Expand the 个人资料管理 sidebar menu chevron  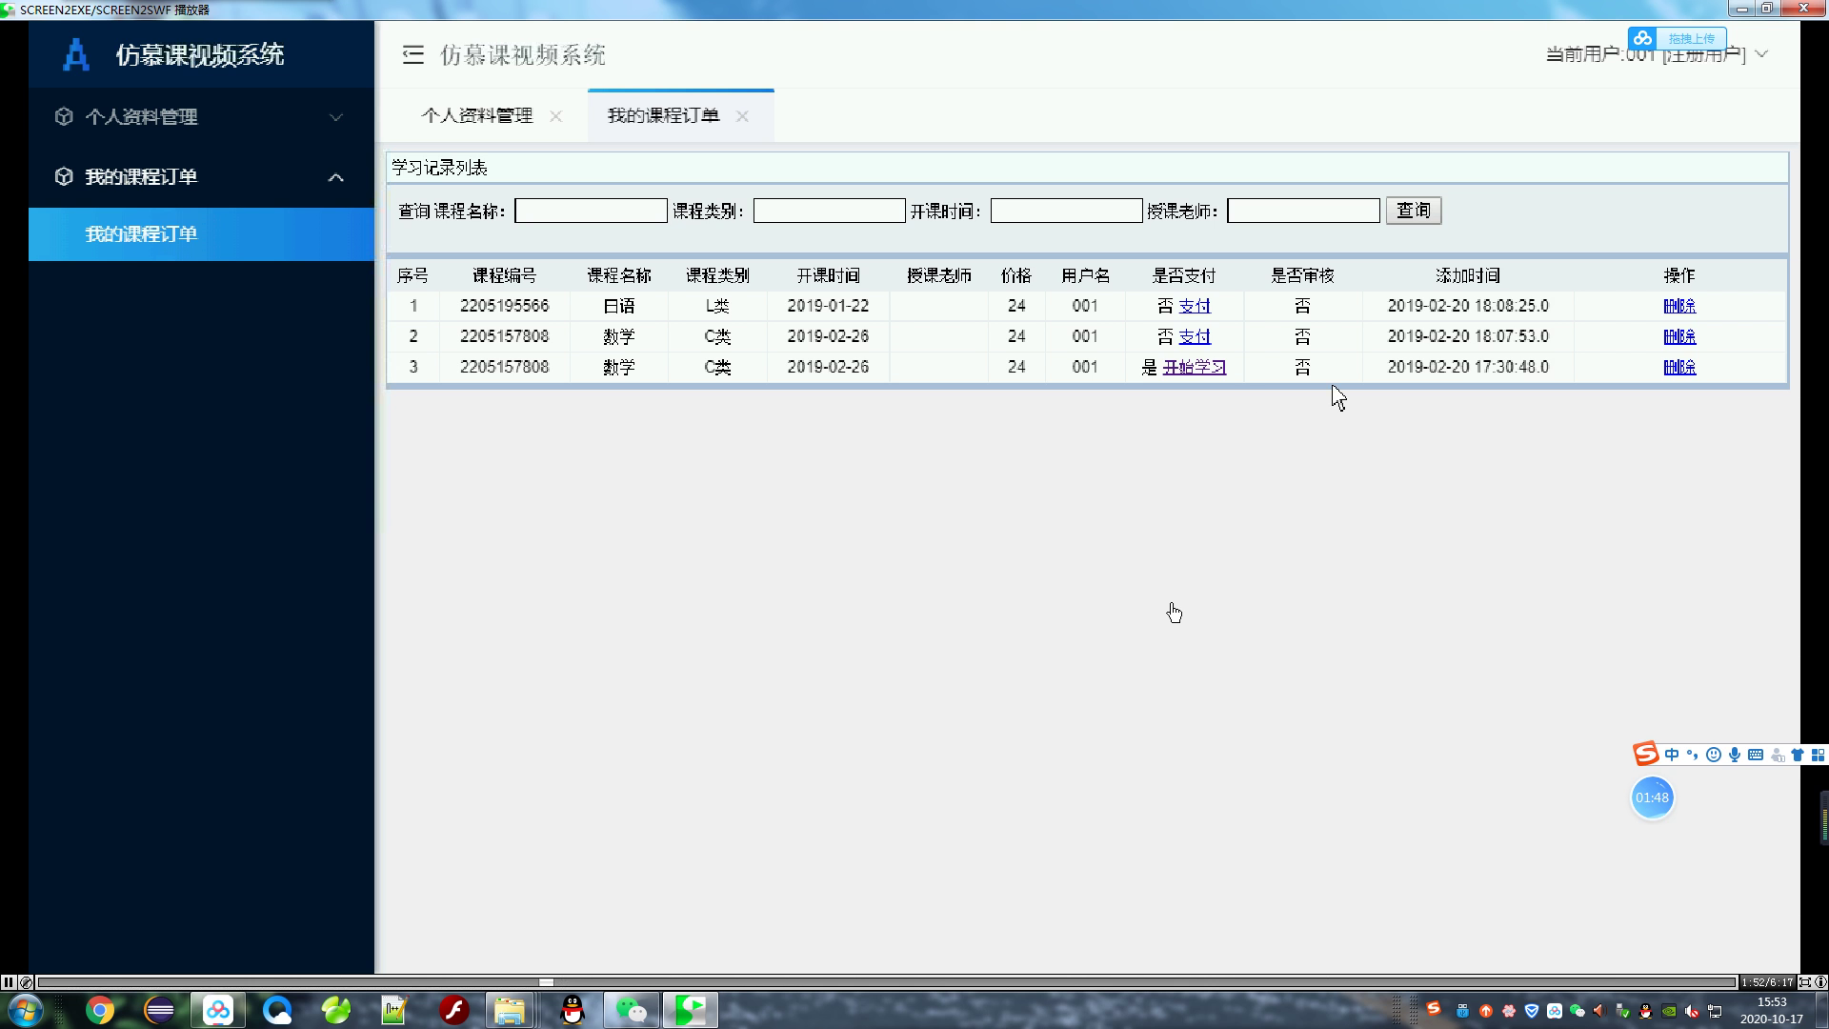336,117
